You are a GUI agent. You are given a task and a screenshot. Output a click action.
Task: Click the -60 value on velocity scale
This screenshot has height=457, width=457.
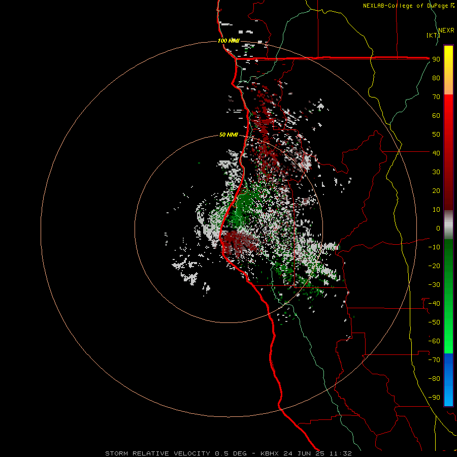pyautogui.click(x=434, y=341)
